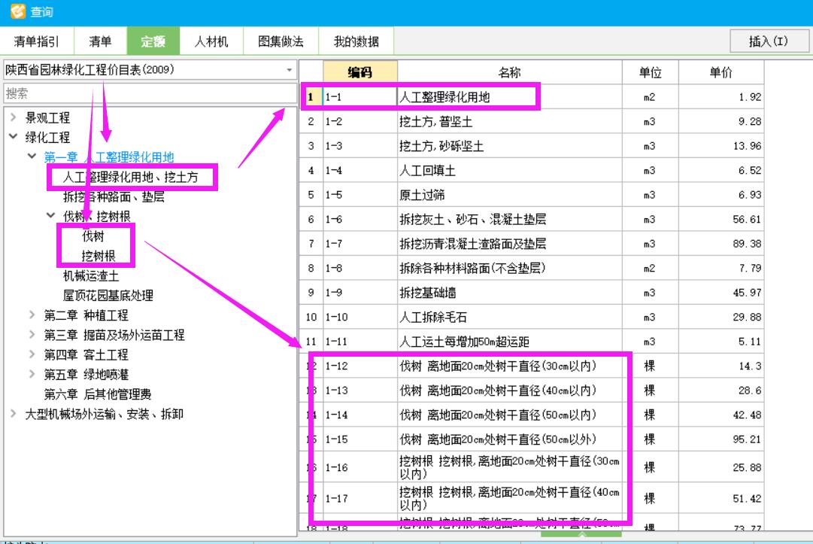The image size is (813, 544).
Task: Click the 查询 window app icon
Action: pos(17,11)
